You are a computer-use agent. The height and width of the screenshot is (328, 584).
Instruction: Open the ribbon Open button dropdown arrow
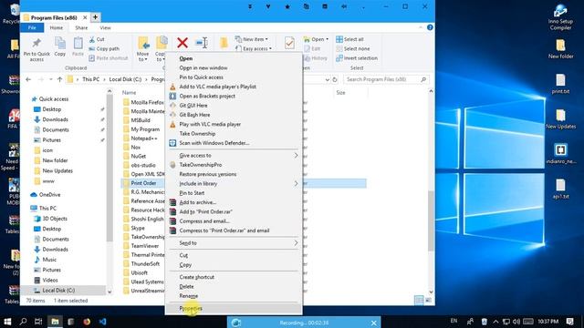[327, 39]
